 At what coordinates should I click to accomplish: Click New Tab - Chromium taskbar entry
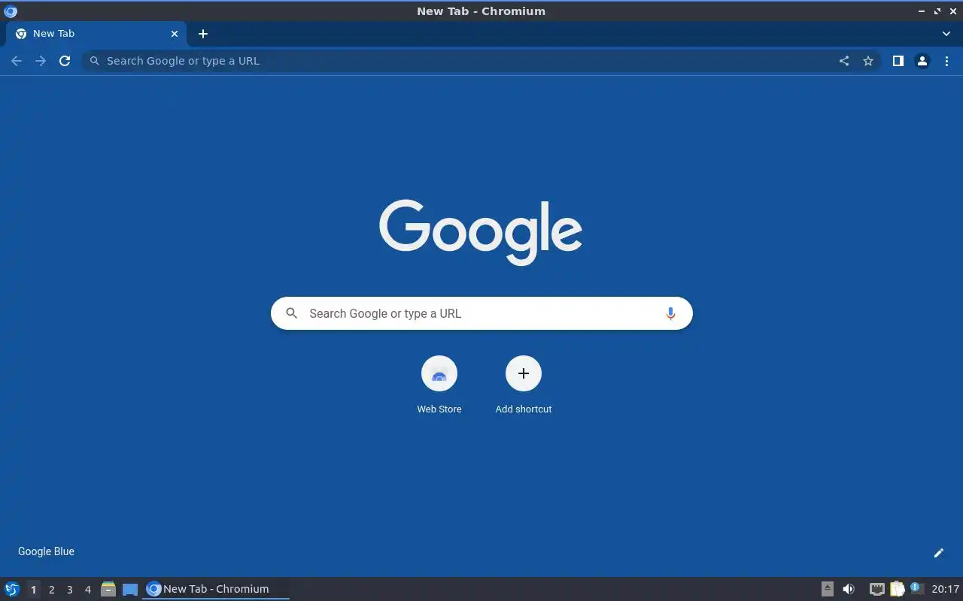click(216, 589)
